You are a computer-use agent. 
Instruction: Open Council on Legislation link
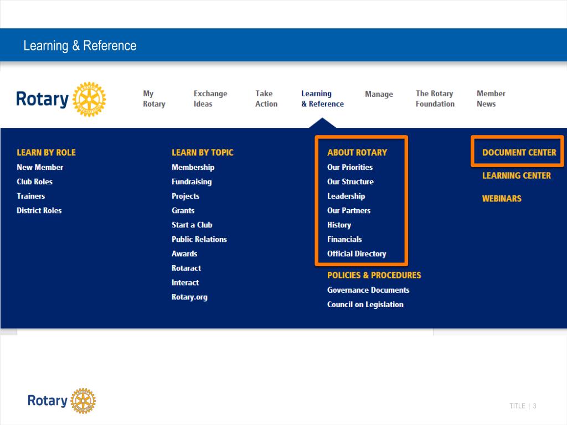tap(365, 305)
